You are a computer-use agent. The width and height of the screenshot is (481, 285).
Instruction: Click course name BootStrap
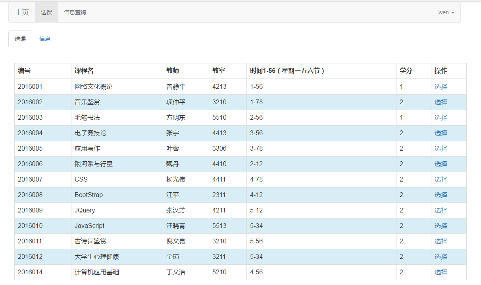[89, 195]
